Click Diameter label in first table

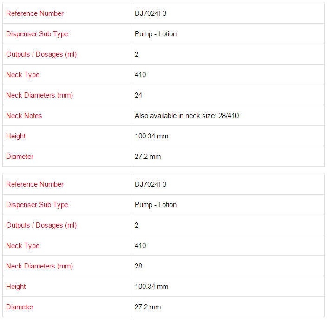click(x=20, y=157)
